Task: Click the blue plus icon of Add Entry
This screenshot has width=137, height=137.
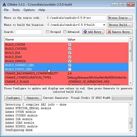Action: pyautogui.click(x=85, y=32)
